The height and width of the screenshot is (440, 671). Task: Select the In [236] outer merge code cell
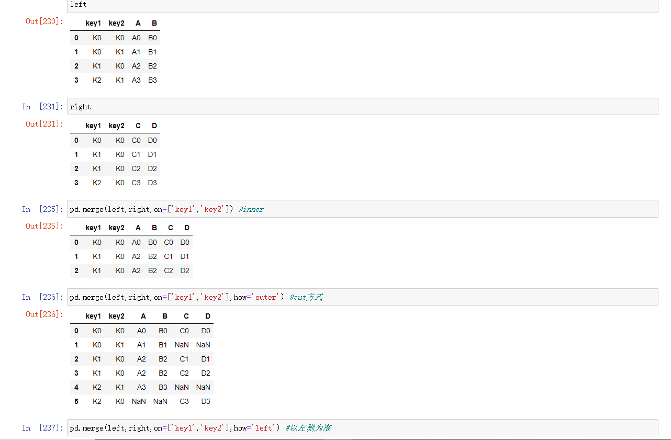click(363, 297)
